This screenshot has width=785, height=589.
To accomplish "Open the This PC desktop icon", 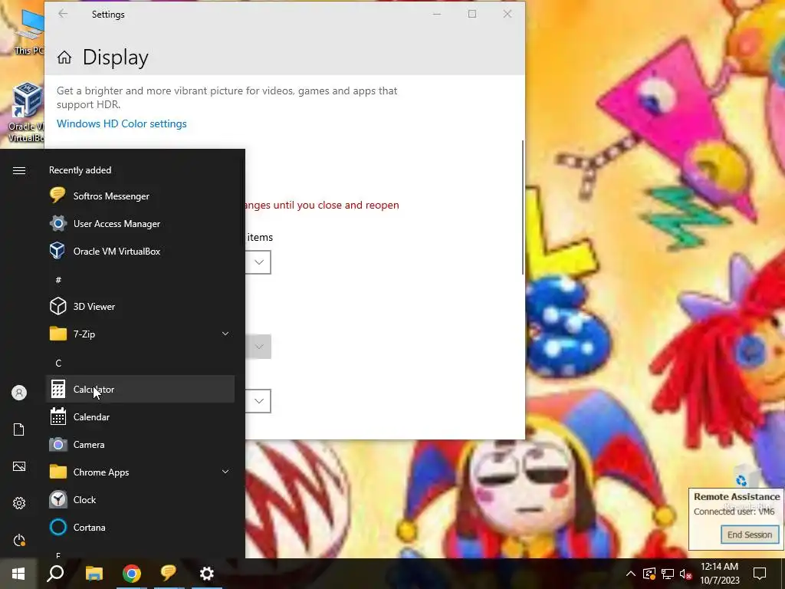I will pos(28,31).
